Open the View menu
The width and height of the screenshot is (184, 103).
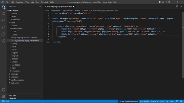click(x=27, y=2)
